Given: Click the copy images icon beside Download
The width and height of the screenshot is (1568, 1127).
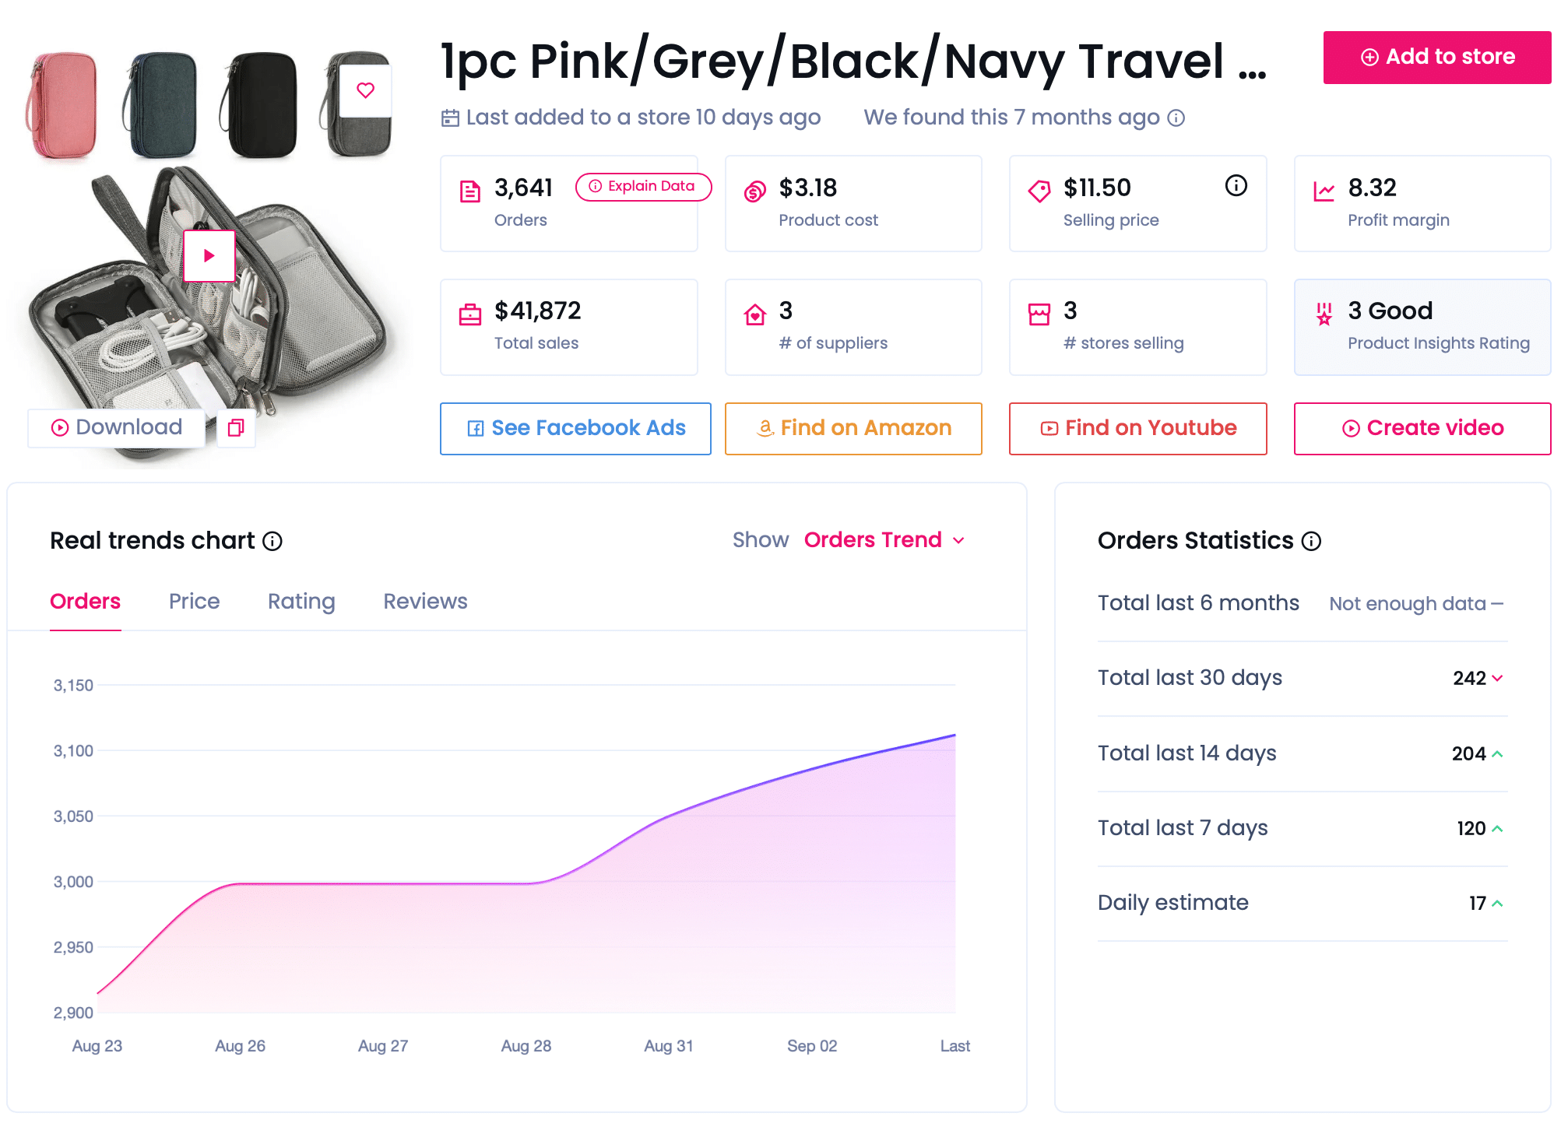Looking at the screenshot, I should [236, 427].
